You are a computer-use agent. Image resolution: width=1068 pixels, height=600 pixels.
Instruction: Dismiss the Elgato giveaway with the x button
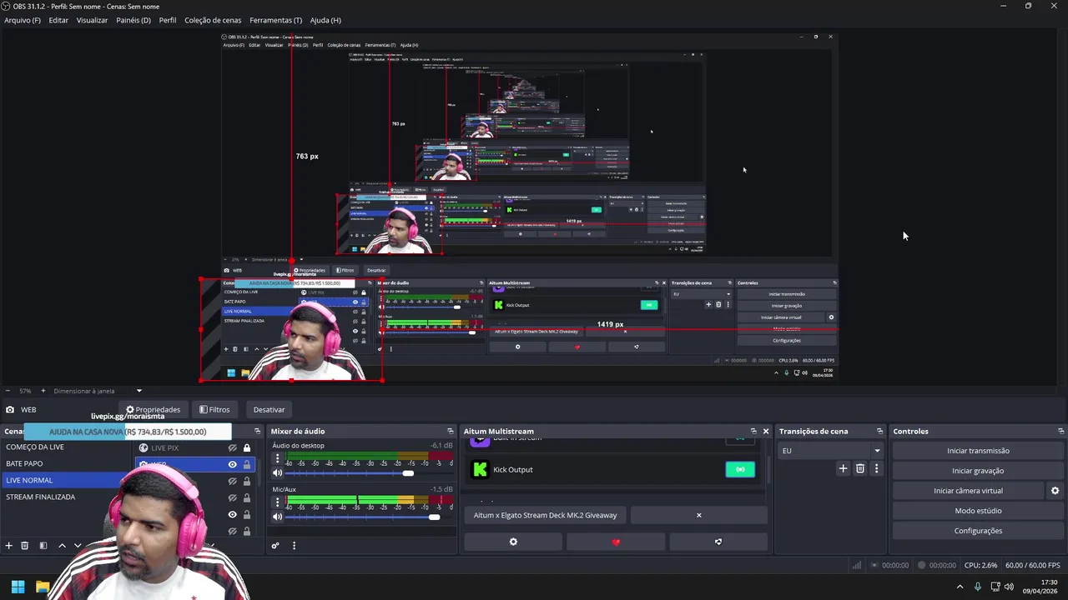tap(699, 515)
